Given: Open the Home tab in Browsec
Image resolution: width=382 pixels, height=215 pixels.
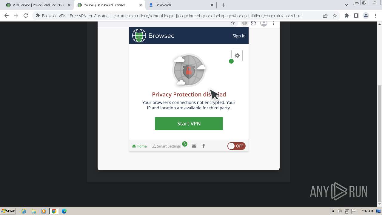Looking at the screenshot, I should point(139,146).
